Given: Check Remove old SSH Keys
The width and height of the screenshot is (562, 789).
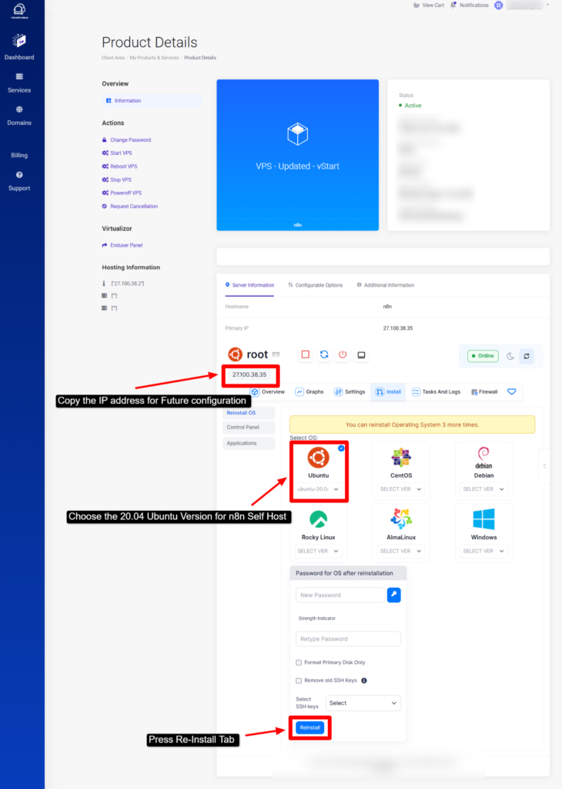Looking at the screenshot, I should point(299,681).
